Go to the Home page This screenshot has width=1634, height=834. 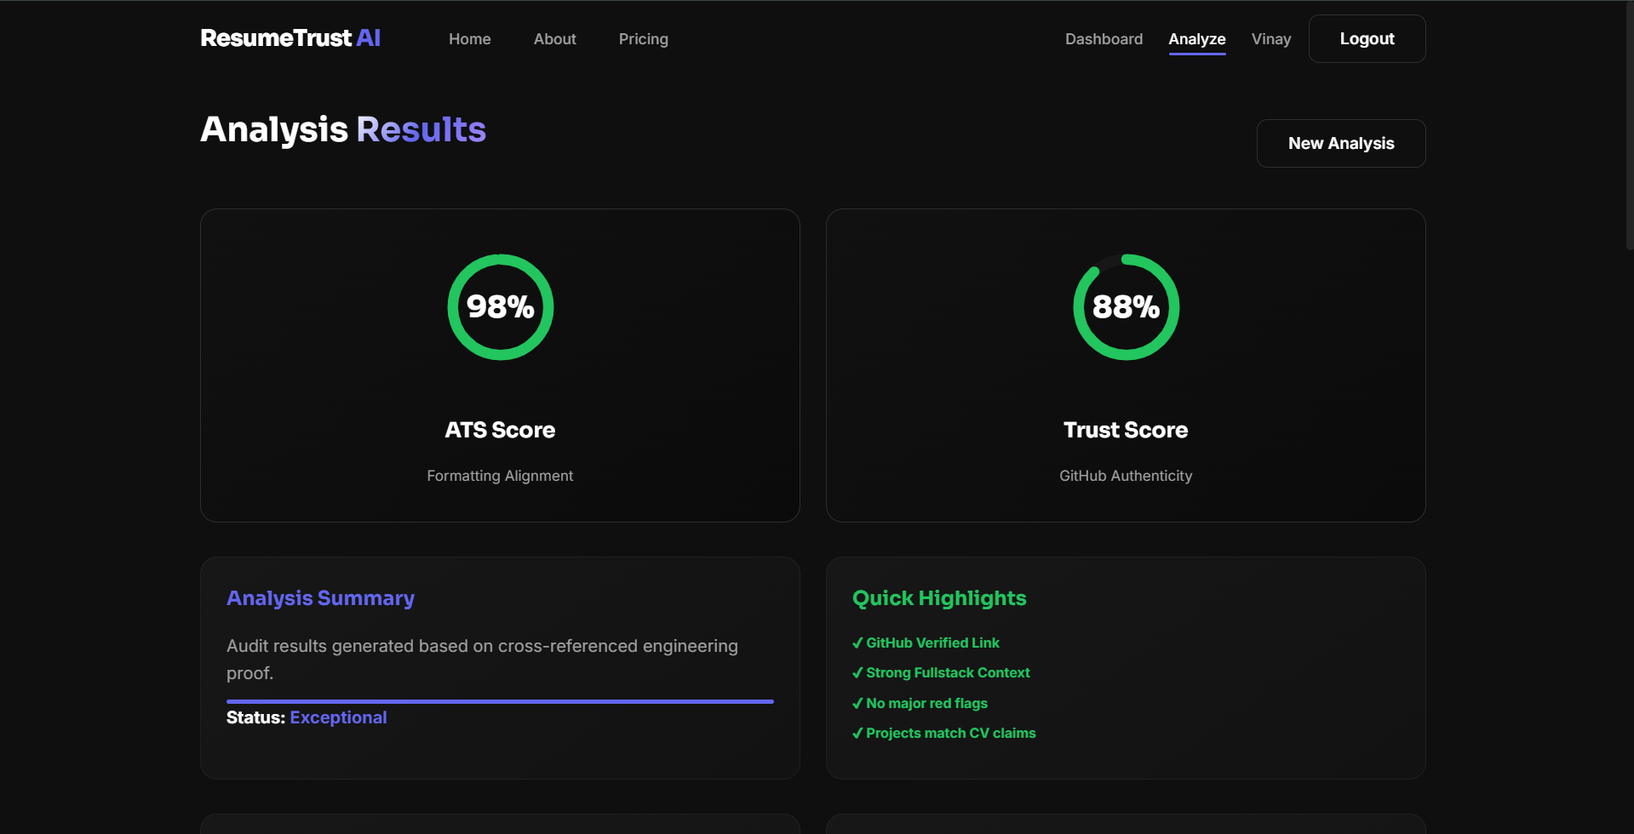pyautogui.click(x=470, y=39)
